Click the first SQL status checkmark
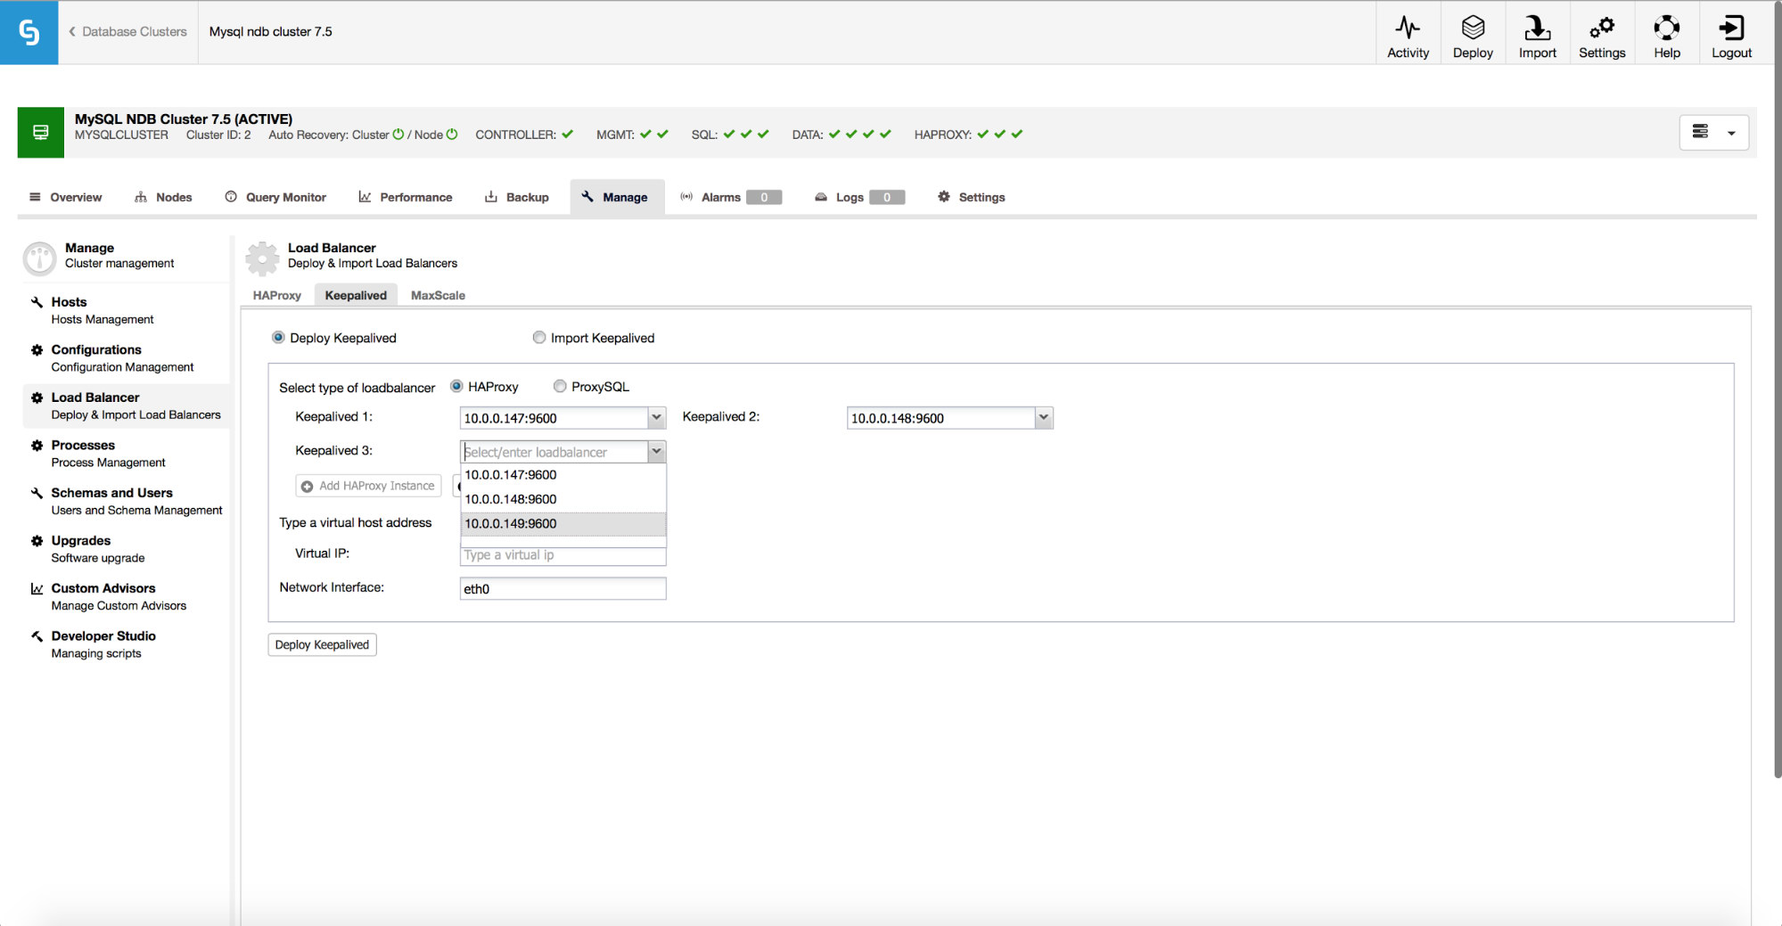1782x926 pixels. pyautogui.click(x=729, y=135)
